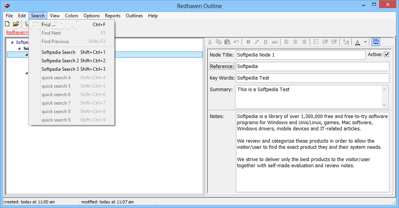Open the Outlines menu

(x=134, y=15)
